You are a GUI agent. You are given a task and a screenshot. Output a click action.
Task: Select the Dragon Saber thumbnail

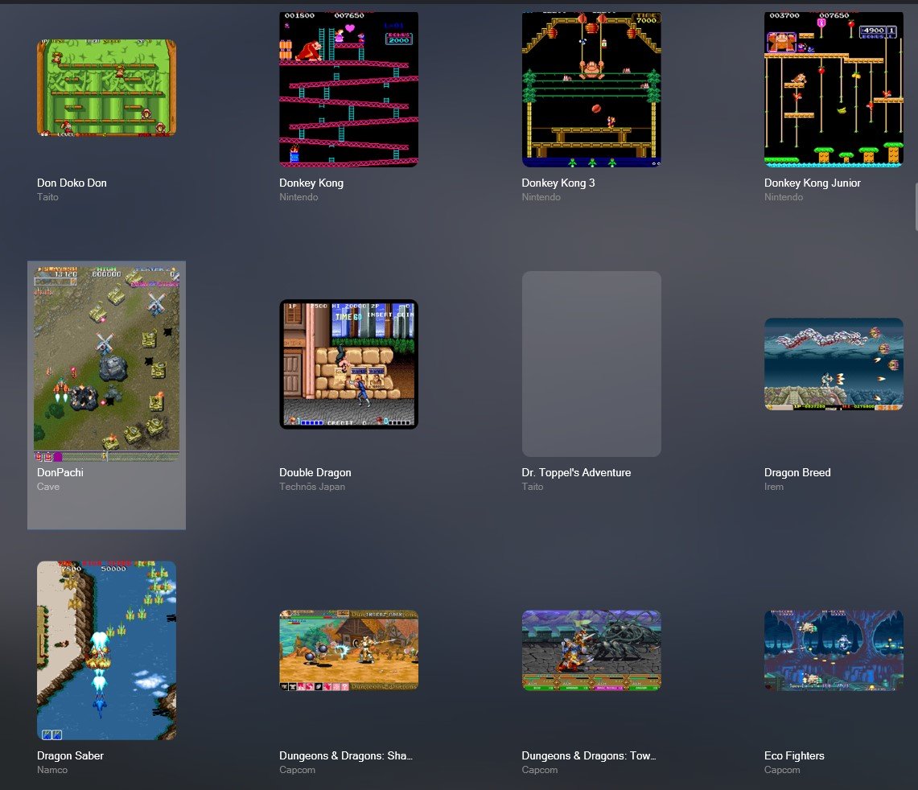[106, 651]
